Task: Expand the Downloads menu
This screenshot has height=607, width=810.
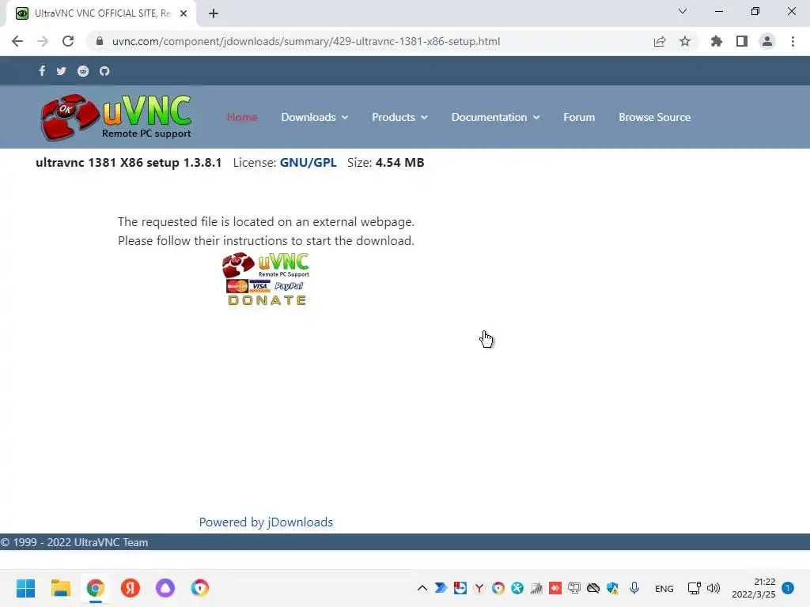Action: coord(314,117)
